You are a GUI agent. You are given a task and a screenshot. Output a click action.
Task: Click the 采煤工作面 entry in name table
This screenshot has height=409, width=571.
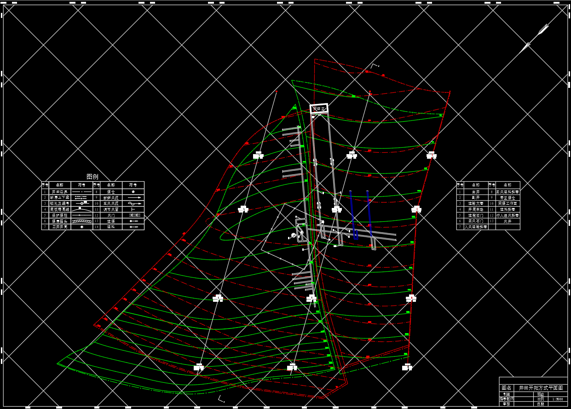tap(508, 203)
